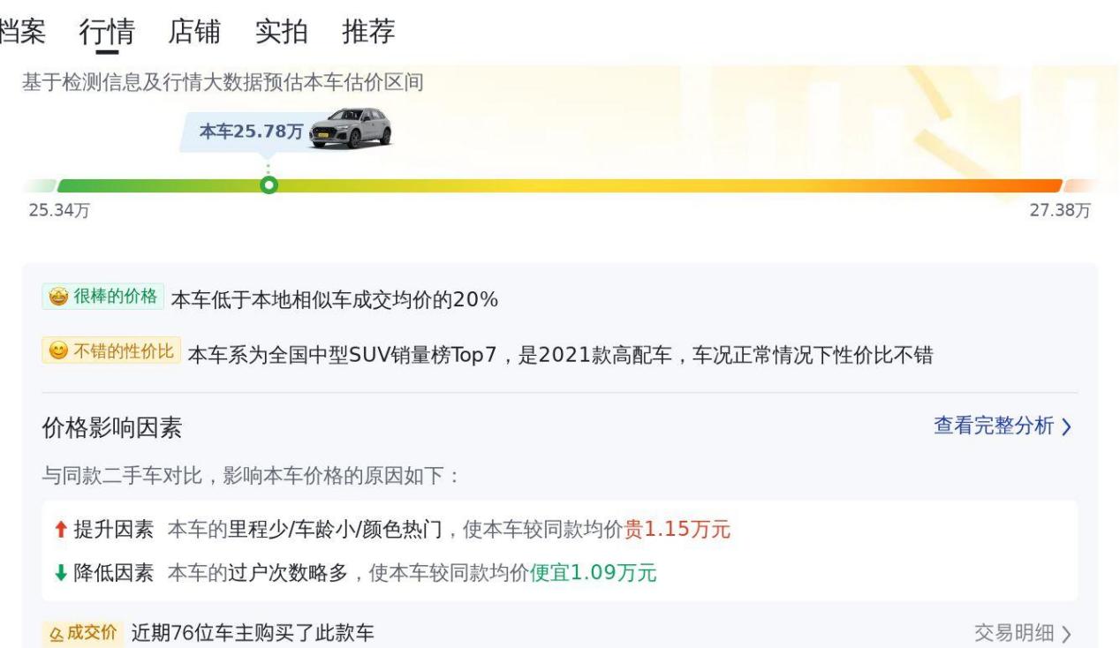Viewport: 1120px width, 648px height.
Task: Open the 查看完整分析 link
Action: [x=994, y=426]
